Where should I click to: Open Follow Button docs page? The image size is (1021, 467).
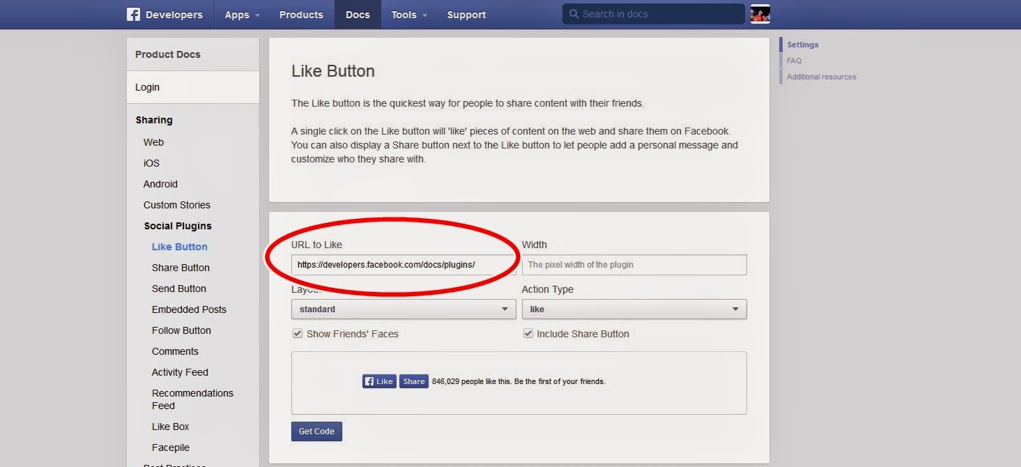[181, 330]
